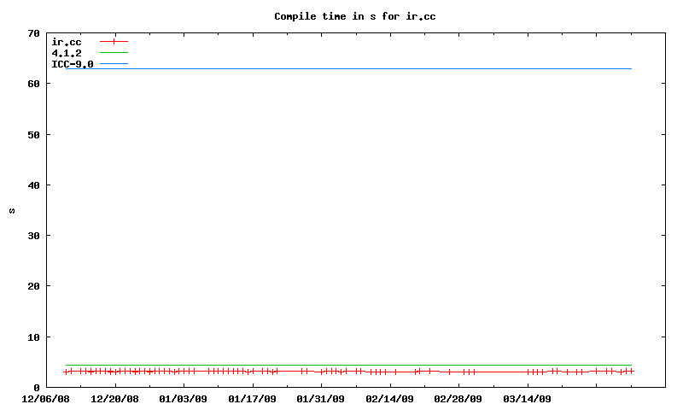683x410 pixels.
Task: Click the 12/06/08 date on x-axis
Action: coord(46,398)
